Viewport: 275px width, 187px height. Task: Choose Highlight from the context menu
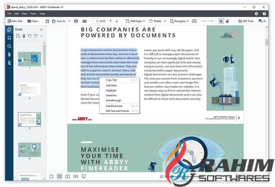point(111,91)
